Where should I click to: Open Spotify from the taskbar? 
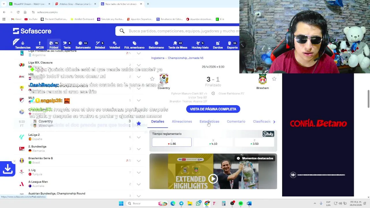(240, 203)
